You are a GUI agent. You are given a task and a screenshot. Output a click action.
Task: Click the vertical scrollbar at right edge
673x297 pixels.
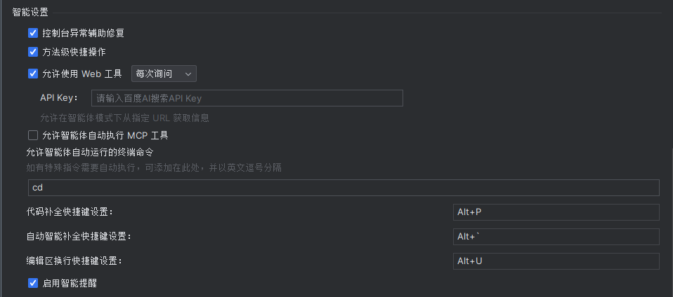671,223
